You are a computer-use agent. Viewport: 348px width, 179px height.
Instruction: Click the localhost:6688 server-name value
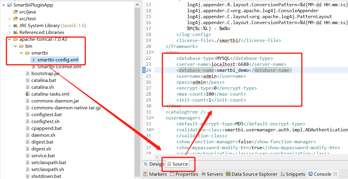click(x=229, y=64)
